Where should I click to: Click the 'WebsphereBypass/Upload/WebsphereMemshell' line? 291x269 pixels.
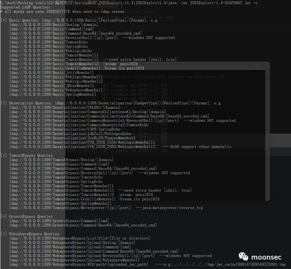[x=75, y=260]
